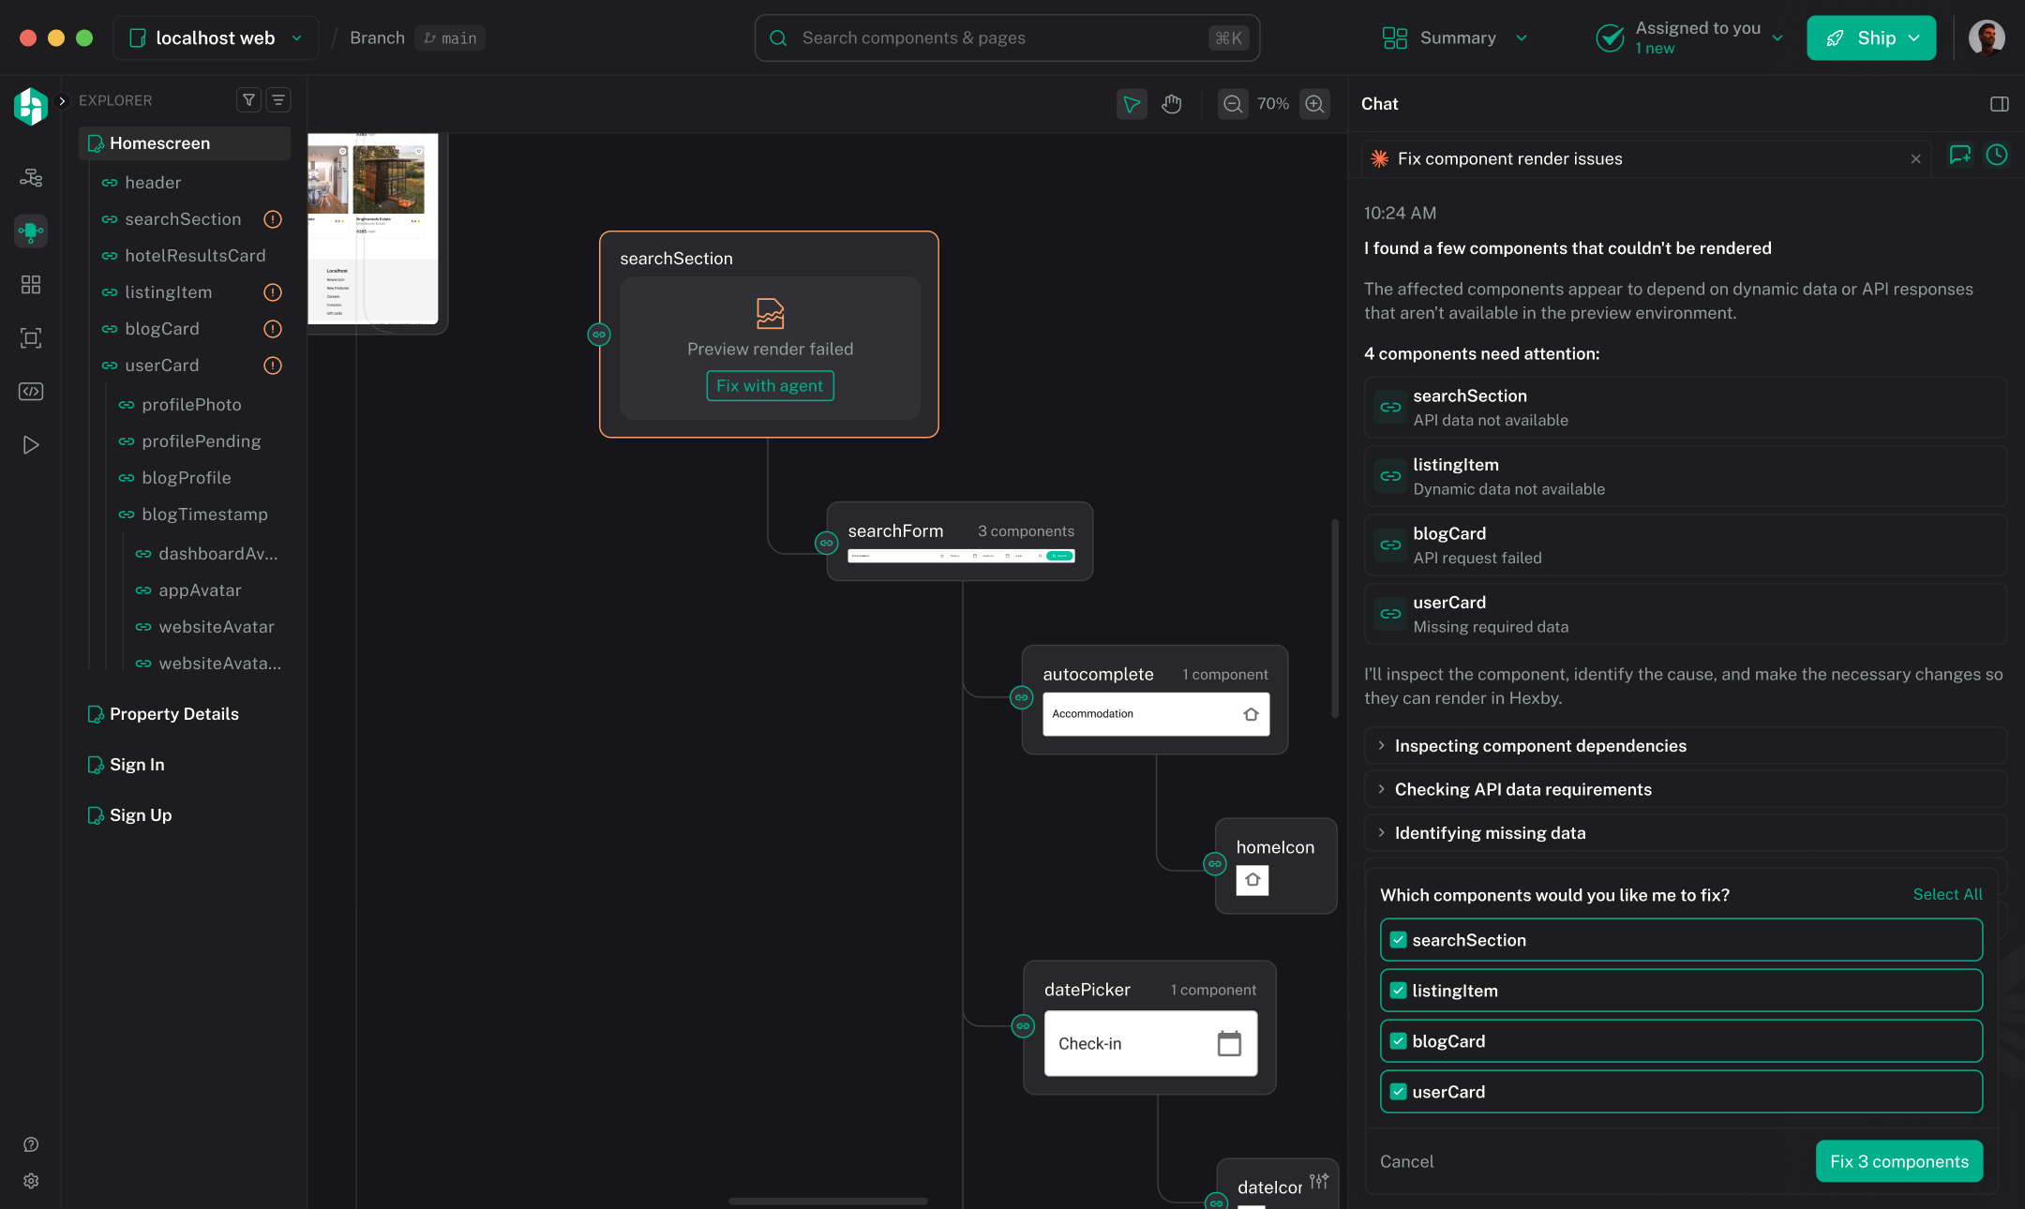This screenshot has width=2025, height=1209.
Task: Close the Fix component render issues chat
Action: [1916, 159]
